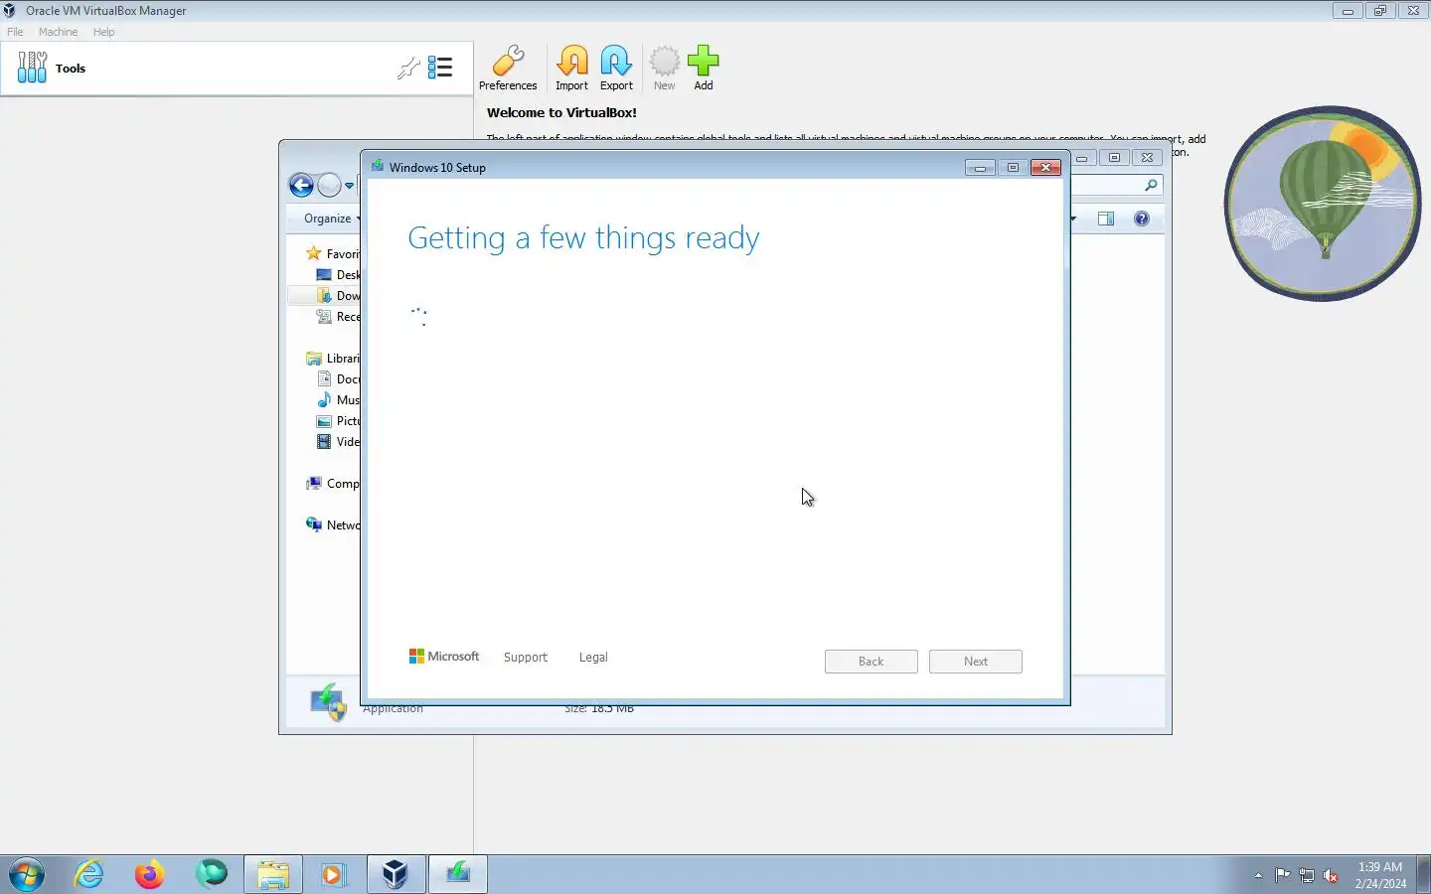Open Explorer recent pages dropdown arrow

349,186
